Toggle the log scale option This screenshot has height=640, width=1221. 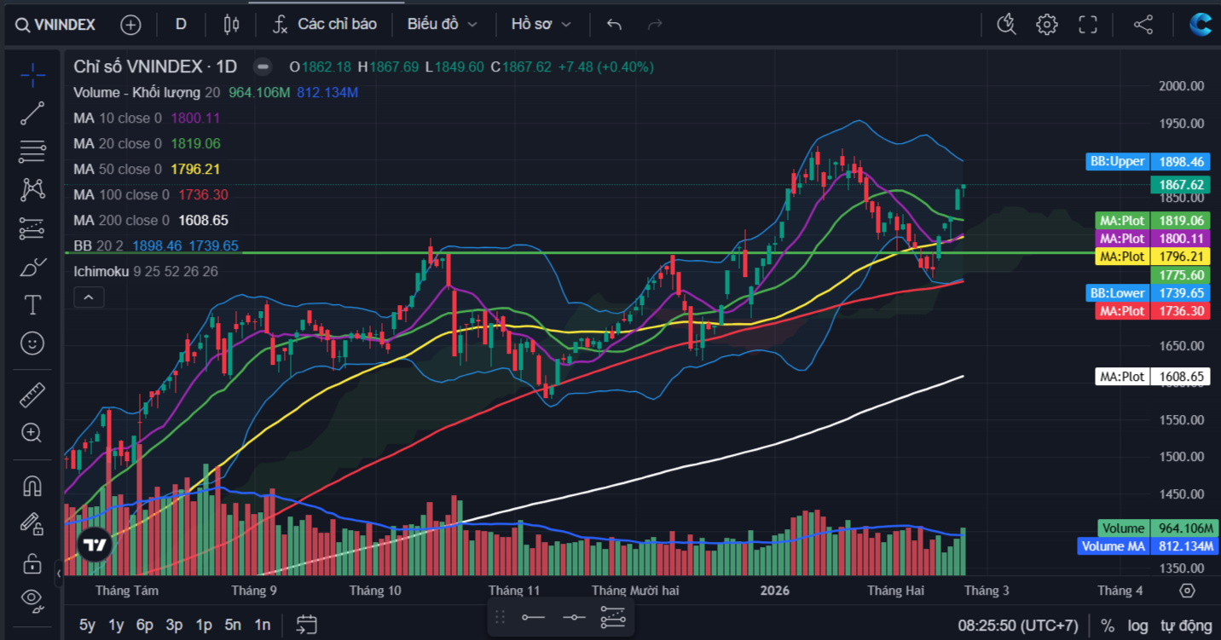tap(1137, 626)
